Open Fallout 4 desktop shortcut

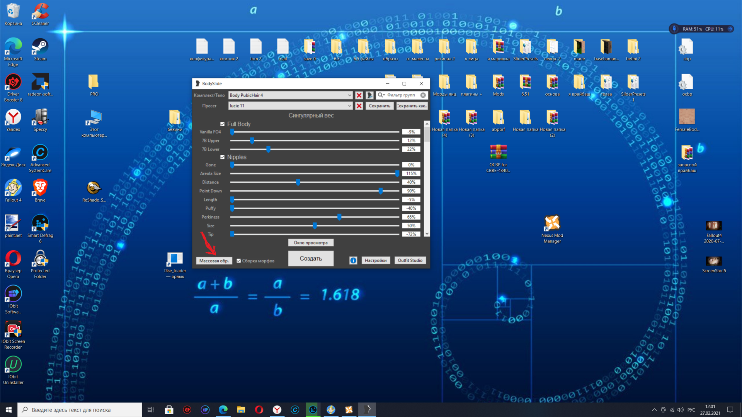pyautogui.click(x=13, y=188)
